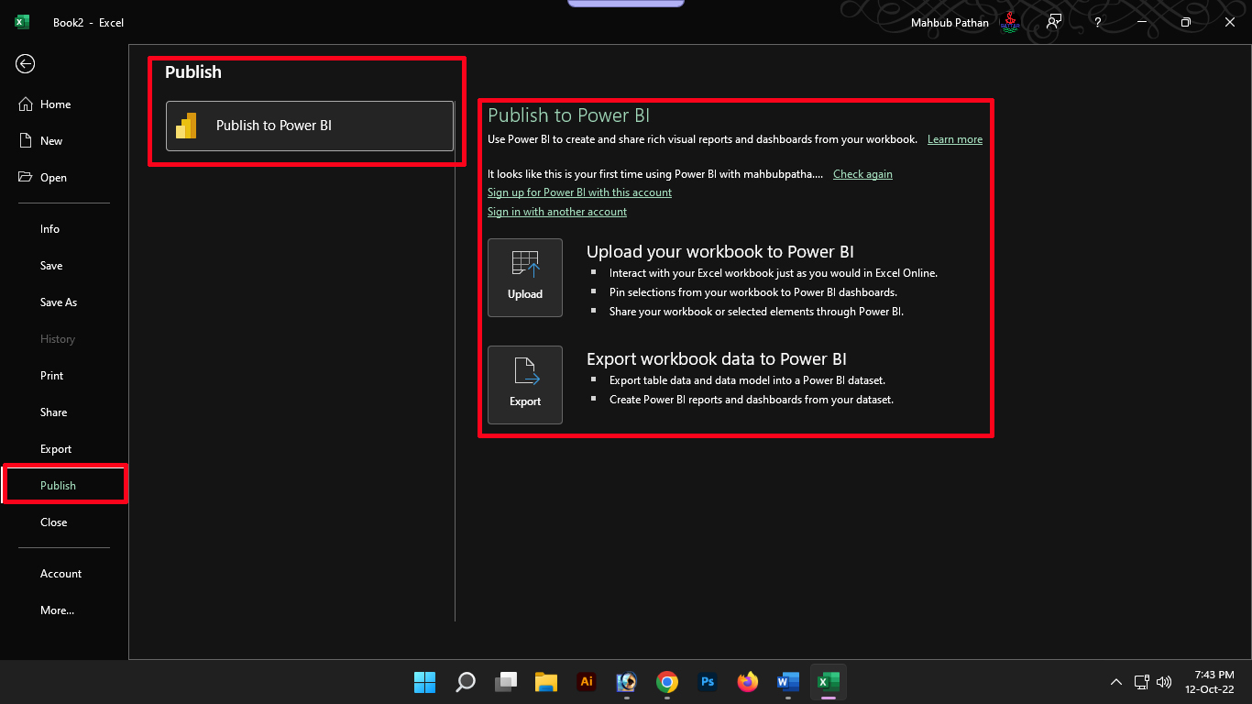Open the feedback icon in title bar
1252x704 pixels.
[x=1054, y=22]
